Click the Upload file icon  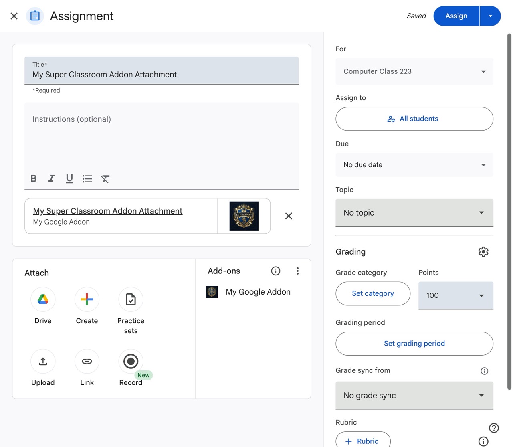[x=43, y=361]
